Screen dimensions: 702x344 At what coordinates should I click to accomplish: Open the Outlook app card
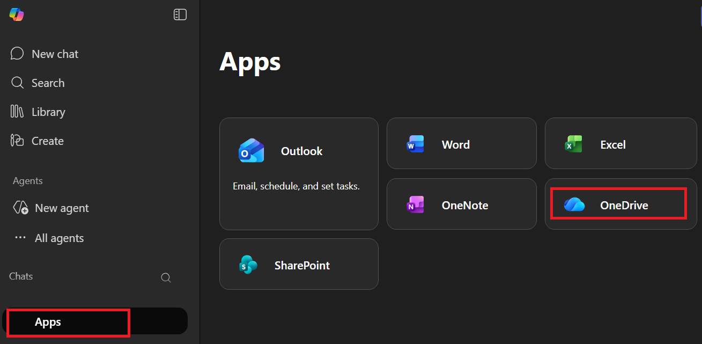click(x=299, y=174)
